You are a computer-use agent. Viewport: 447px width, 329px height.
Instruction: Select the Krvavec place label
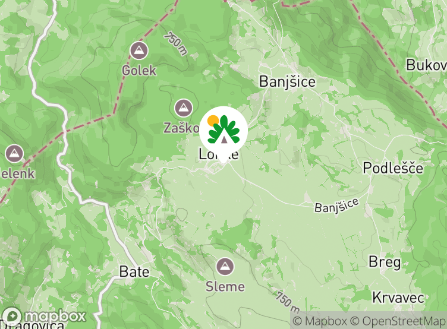pos(398,298)
